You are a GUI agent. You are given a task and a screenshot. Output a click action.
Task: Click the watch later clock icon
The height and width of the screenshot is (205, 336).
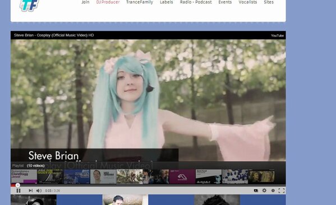(273, 190)
